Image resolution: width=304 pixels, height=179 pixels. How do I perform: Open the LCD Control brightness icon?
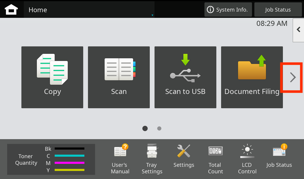pos(247,159)
